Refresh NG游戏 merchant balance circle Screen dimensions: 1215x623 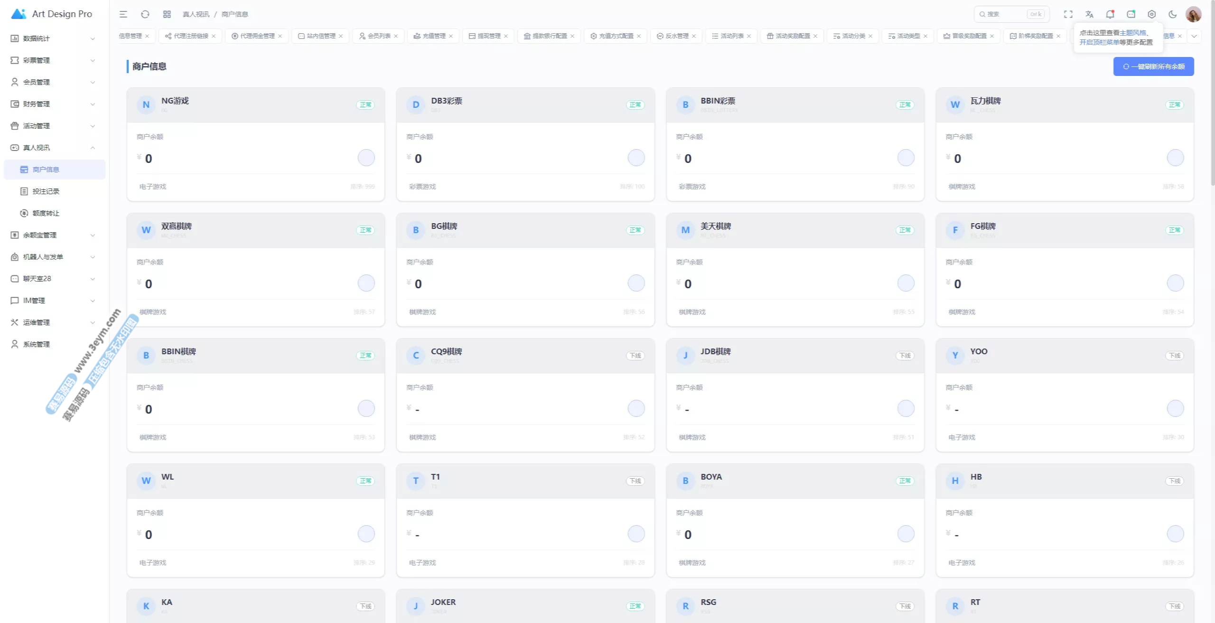pyautogui.click(x=366, y=158)
